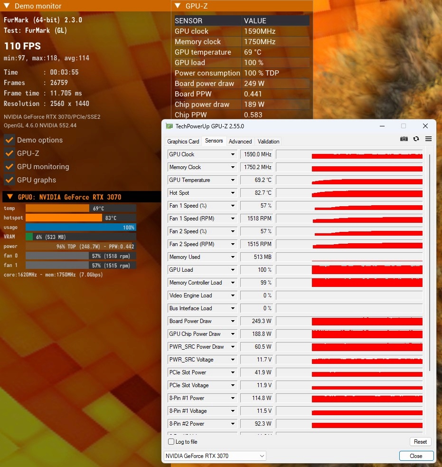Click the hotspot bar showing 83°C
Image resolution: width=442 pixels, height=467 pixels.
(x=81, y=218)
